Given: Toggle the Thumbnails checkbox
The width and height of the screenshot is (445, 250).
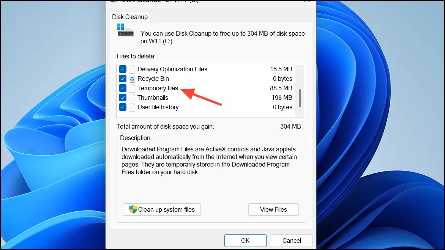Looking at the screenshot, I should pos(123,97).
